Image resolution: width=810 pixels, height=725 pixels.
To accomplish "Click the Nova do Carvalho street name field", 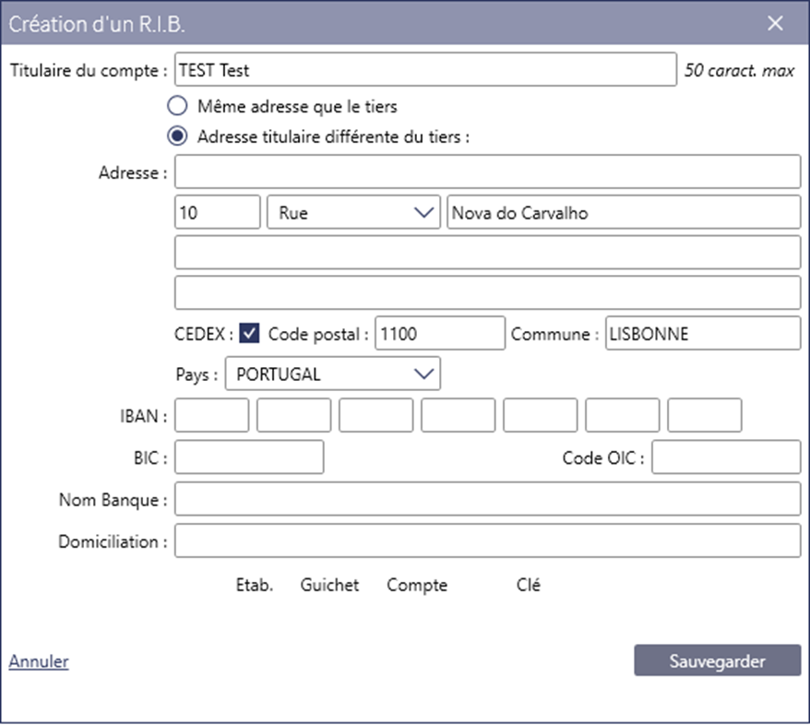I will tap(624, 212).
